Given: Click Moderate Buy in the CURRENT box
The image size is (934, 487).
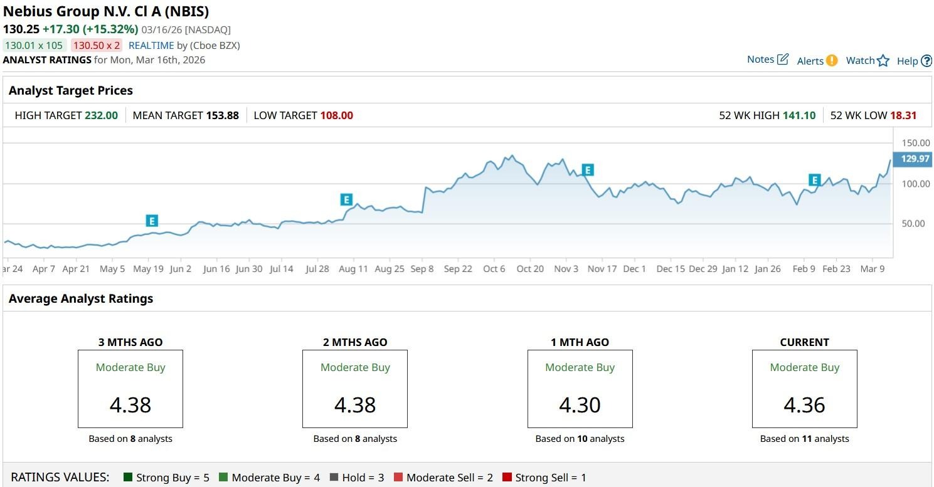Looking at the screenshot, I should tap(805, 367).
